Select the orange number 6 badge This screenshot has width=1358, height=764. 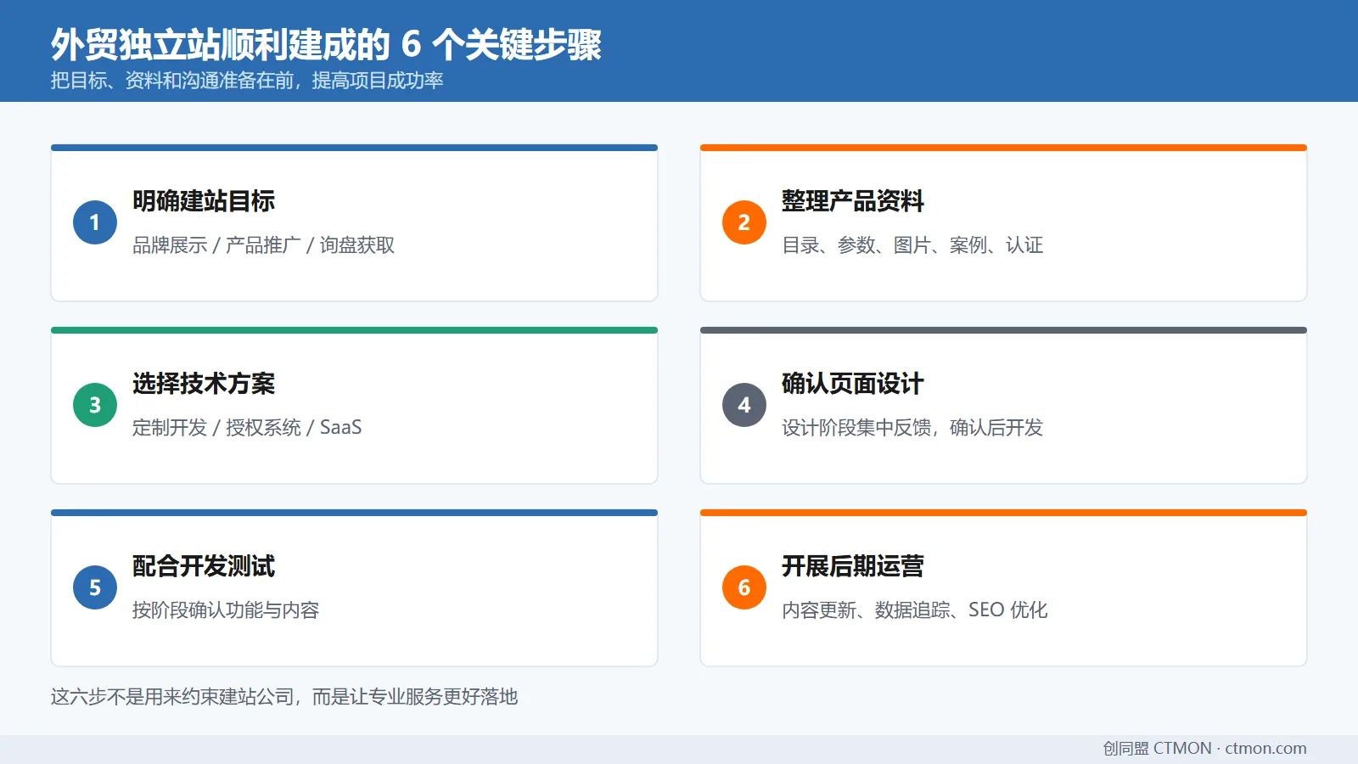point(744,587)
